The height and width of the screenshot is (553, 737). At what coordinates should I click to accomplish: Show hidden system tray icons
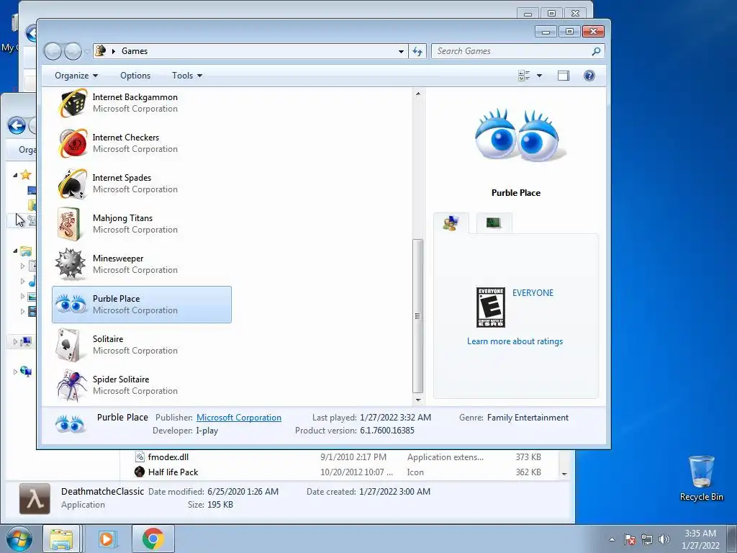pyautogui.click(x=612, y=539)
